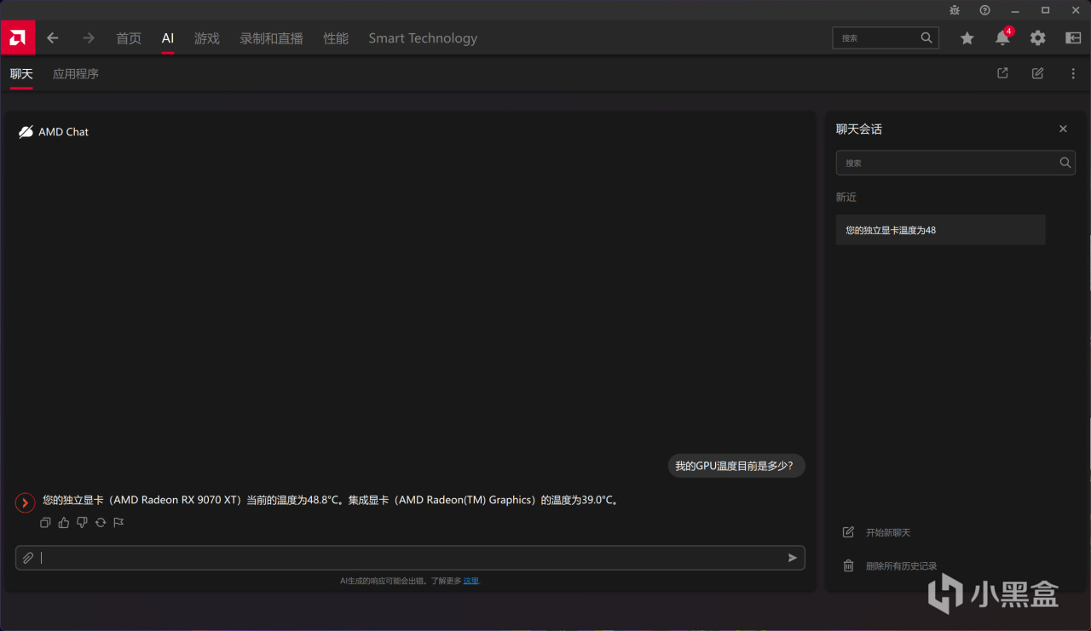Click the magnifier icon in the chat session search
The height and width of the screenshot is (631, 1091).
point(1065,163)
